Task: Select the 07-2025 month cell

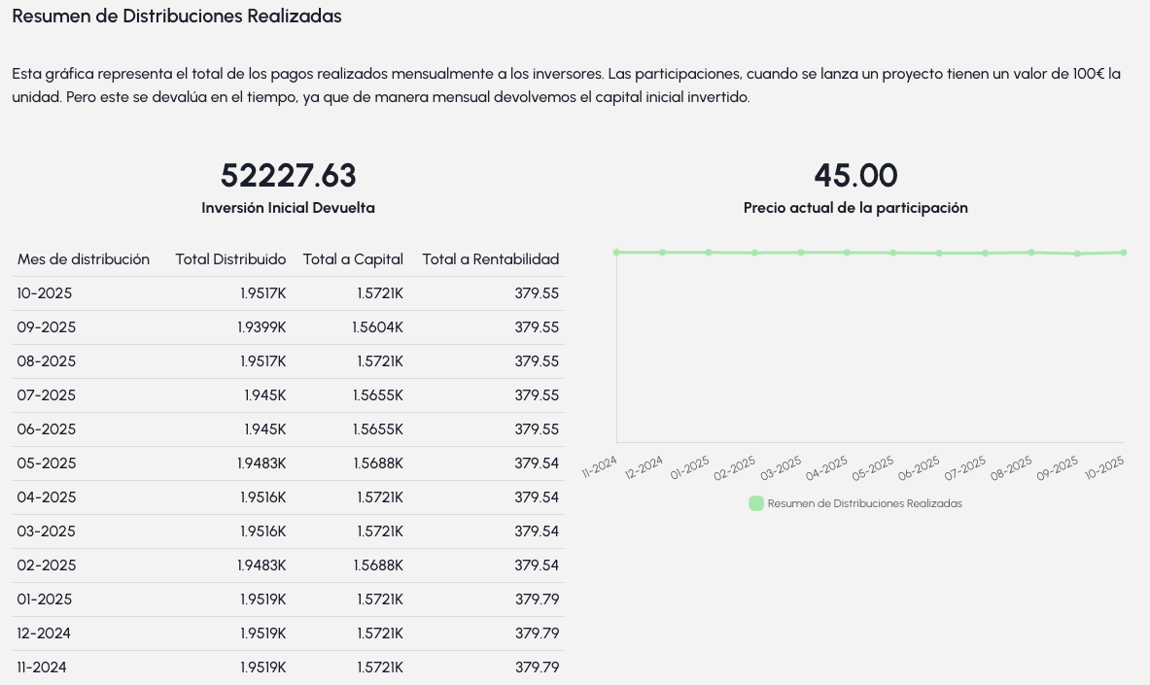Action: [46, 395]
